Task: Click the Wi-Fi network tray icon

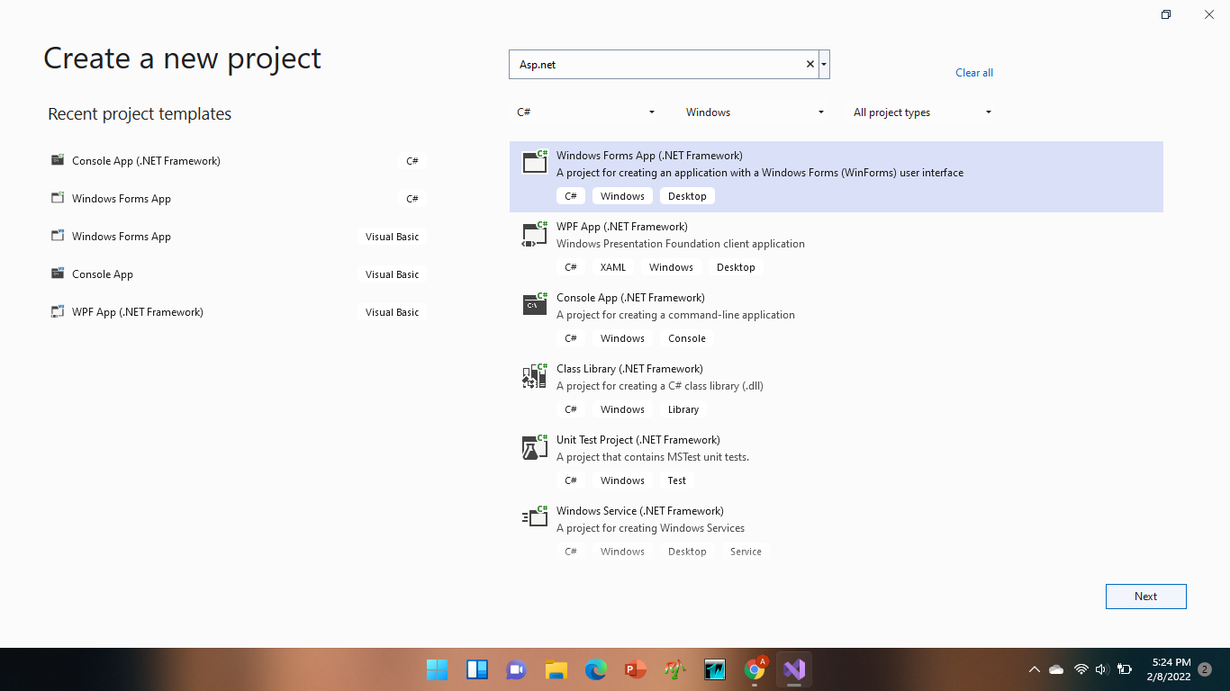Action: (x=1081, y=669)
